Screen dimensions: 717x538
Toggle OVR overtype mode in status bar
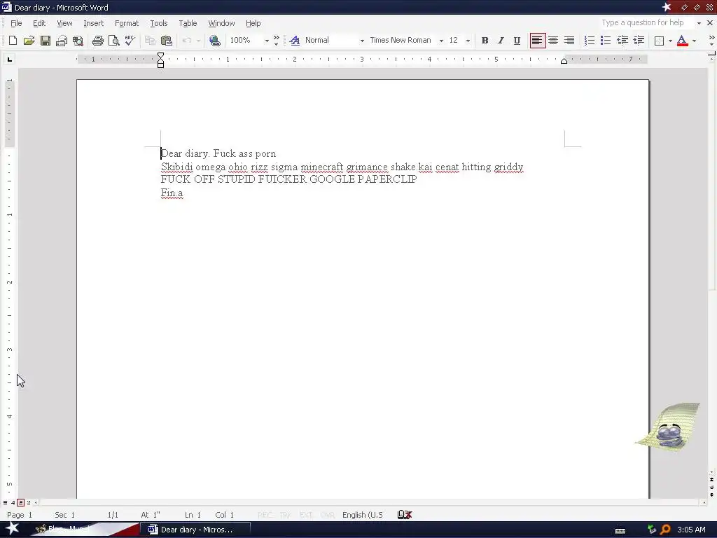point(328,515)
